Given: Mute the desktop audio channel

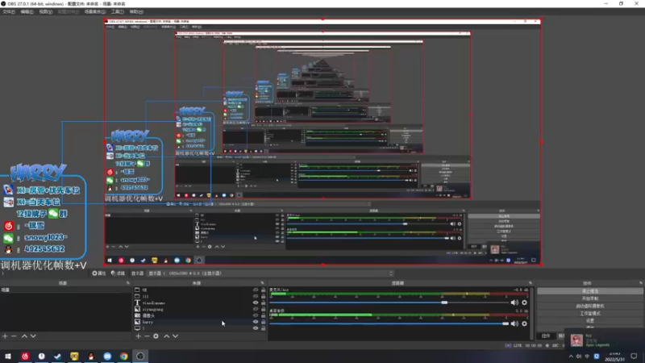Looking at the screenshot, I should click(x=514, y=323).
